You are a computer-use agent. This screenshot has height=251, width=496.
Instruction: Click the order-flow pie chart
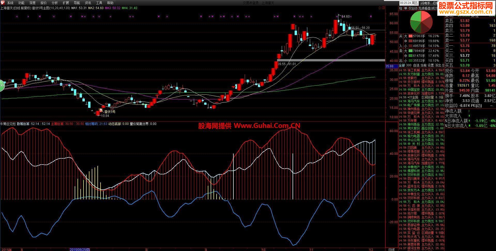tap(422, 22)
